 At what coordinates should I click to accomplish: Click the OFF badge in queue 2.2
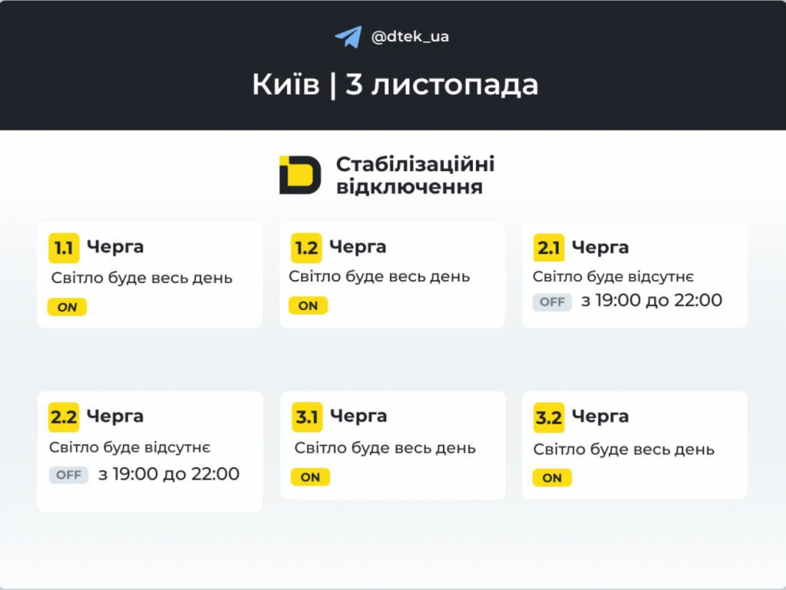tap(68, 475)
